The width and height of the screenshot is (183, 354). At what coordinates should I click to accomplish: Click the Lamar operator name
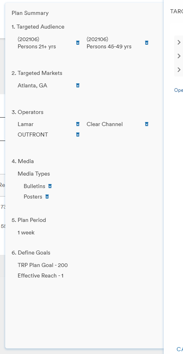25,124
